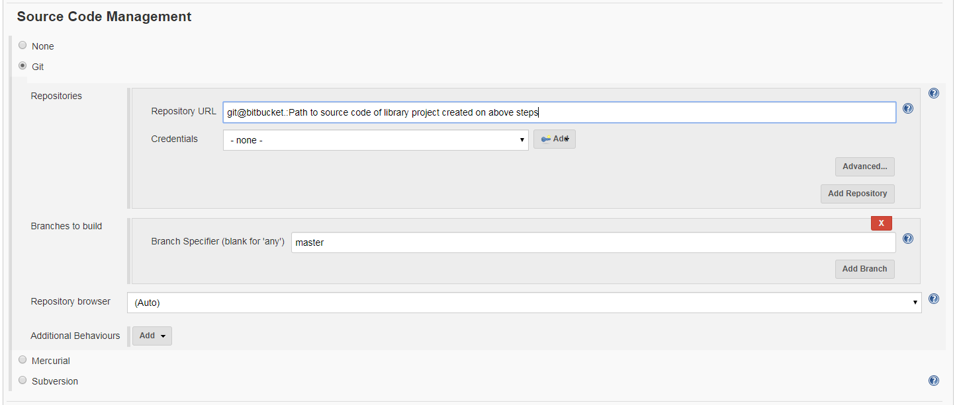This screenshot has width=959, height=405.
Task: Click the Add credentials key button
Action: click(555, 139)
